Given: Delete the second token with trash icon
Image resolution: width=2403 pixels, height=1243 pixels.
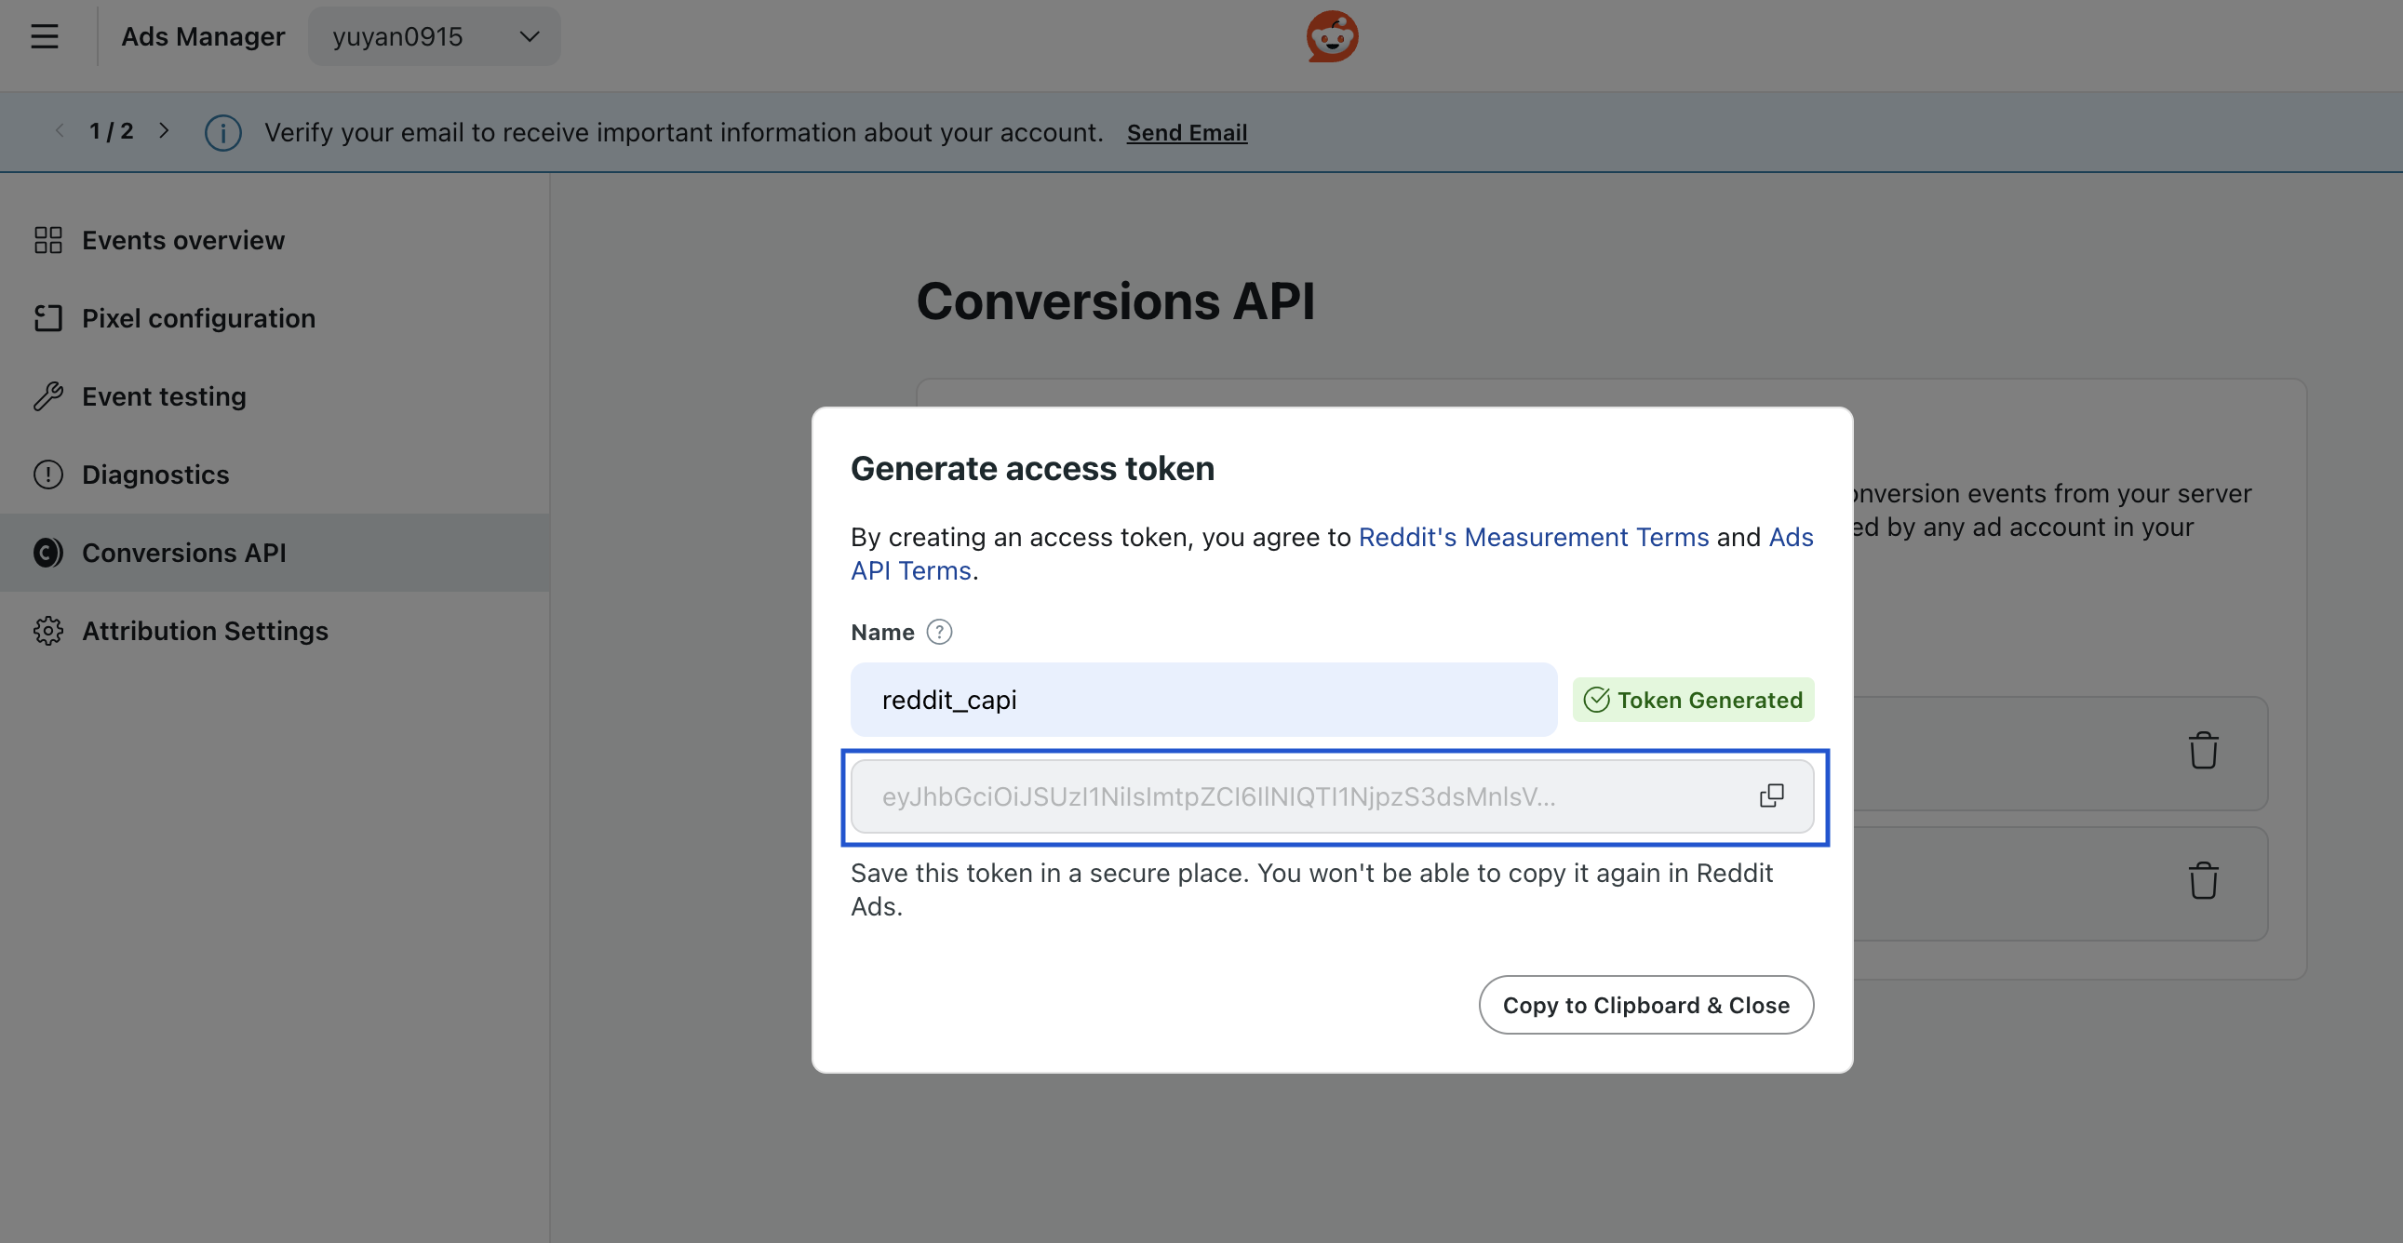Looking at the screenshot, I should pos(2204,880).
